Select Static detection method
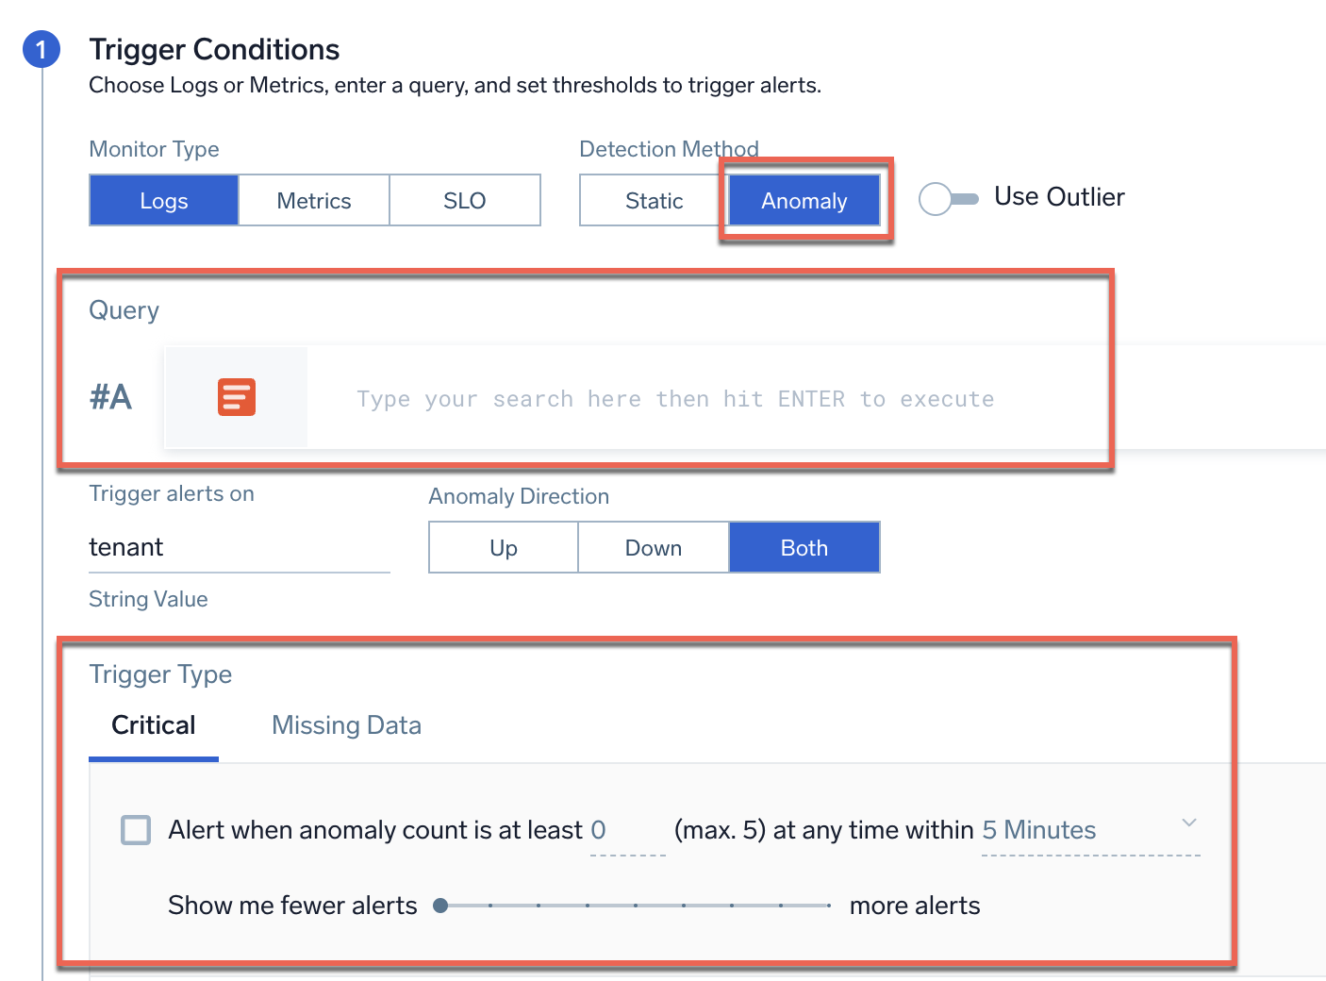 [654, 201]
